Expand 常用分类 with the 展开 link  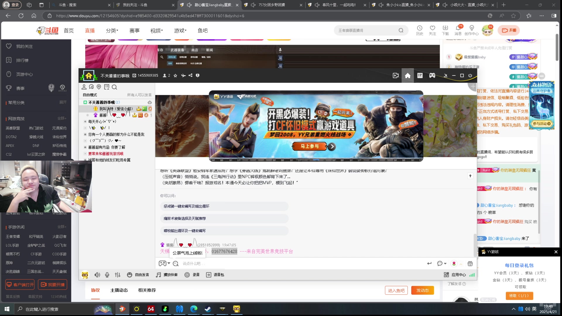pos(63,102)
